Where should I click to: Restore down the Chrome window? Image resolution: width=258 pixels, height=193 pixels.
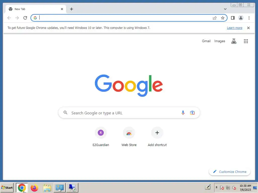(x=240, y=5)
